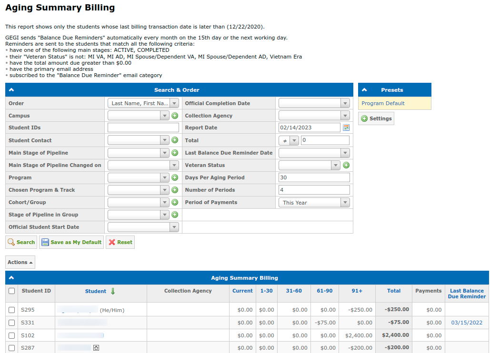Click Save as My Default button
490x353 pixels.
coord(71,242)
